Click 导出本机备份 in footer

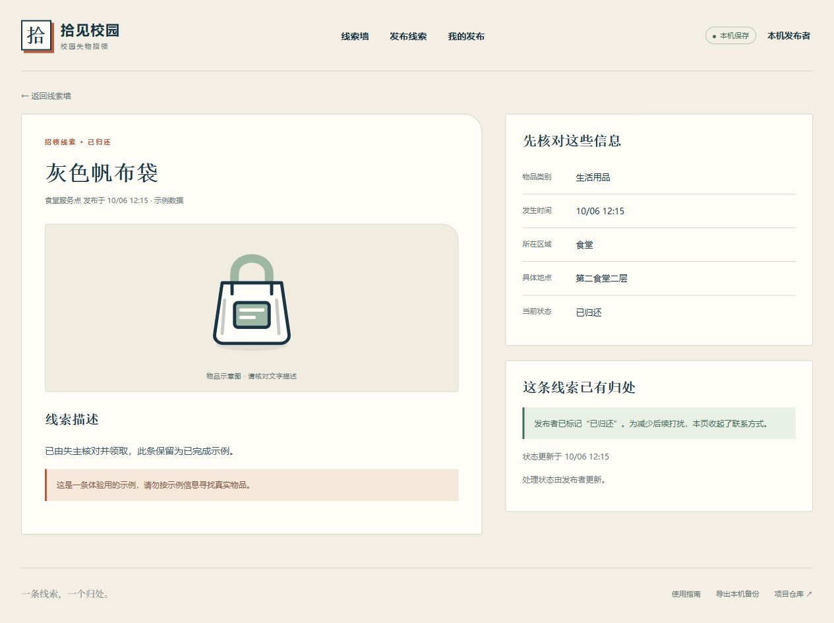coord(738,594)
